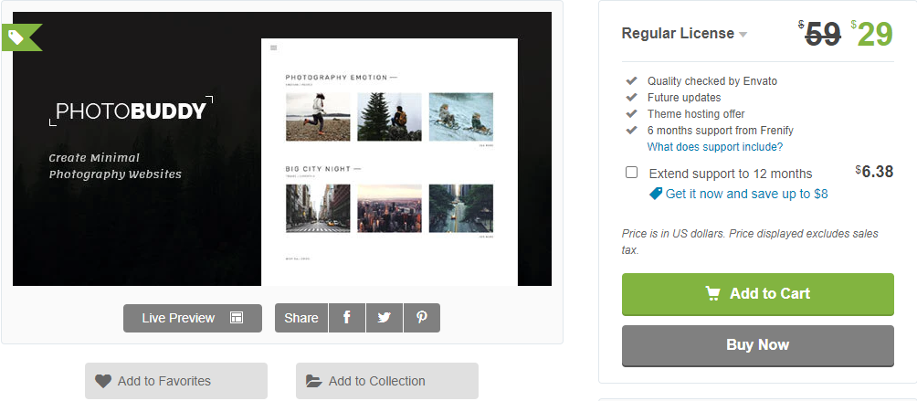Viewport: 917px width, 401px height.
Task: Click checkmark beside Quality checked by Envato
Action: pyautogui.click(x=631, y=80)
